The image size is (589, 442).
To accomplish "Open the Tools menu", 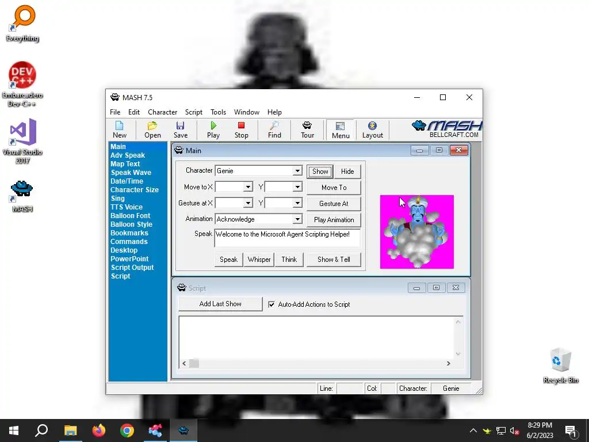I will (218, 112).
